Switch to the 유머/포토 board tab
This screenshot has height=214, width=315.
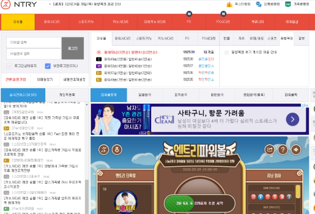257,38
